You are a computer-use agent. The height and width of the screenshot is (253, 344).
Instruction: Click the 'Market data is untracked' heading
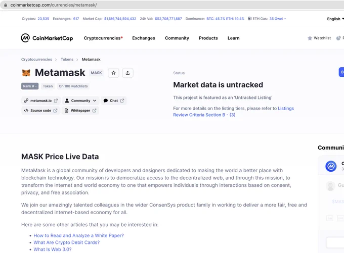[218, 85]
